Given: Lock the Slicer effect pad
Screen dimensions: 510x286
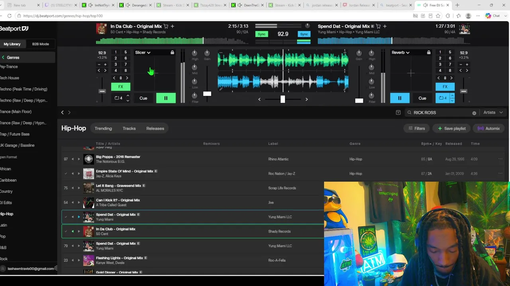Looking at the screenshot, I should click(x=172, y=52).
